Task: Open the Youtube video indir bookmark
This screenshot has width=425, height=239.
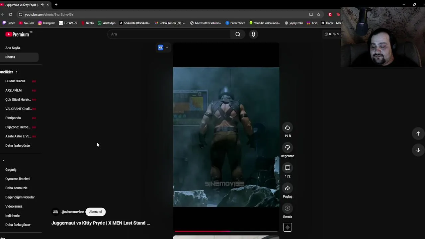Action: click(x=265, y=23)
